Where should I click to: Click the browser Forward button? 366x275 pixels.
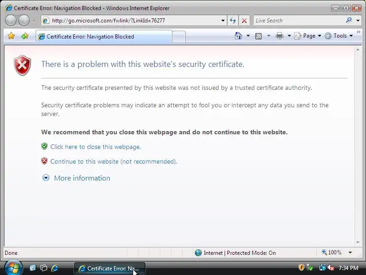coord(24,20)
